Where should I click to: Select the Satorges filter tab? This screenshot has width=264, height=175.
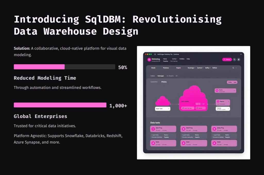tap(161, 76)
